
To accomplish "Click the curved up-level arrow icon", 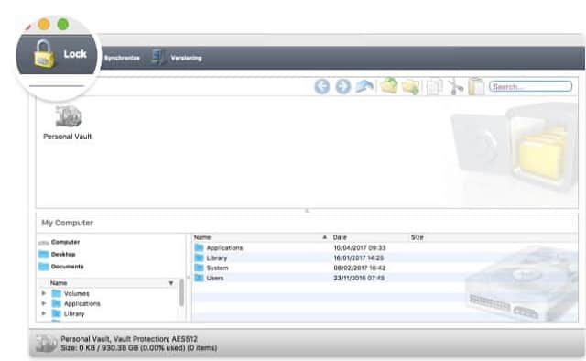I will tap(364, 86).
